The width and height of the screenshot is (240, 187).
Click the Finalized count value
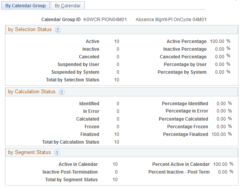point(117,134)
